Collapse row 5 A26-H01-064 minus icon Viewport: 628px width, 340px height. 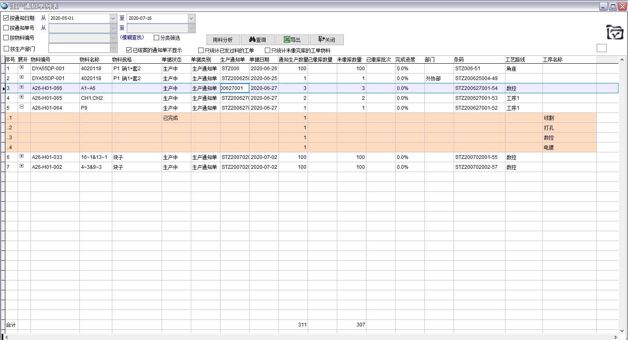tap(21, 107)
